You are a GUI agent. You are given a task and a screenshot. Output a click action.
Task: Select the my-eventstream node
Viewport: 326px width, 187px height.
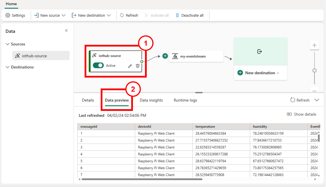pyautogui.click(x=196, y=56)
